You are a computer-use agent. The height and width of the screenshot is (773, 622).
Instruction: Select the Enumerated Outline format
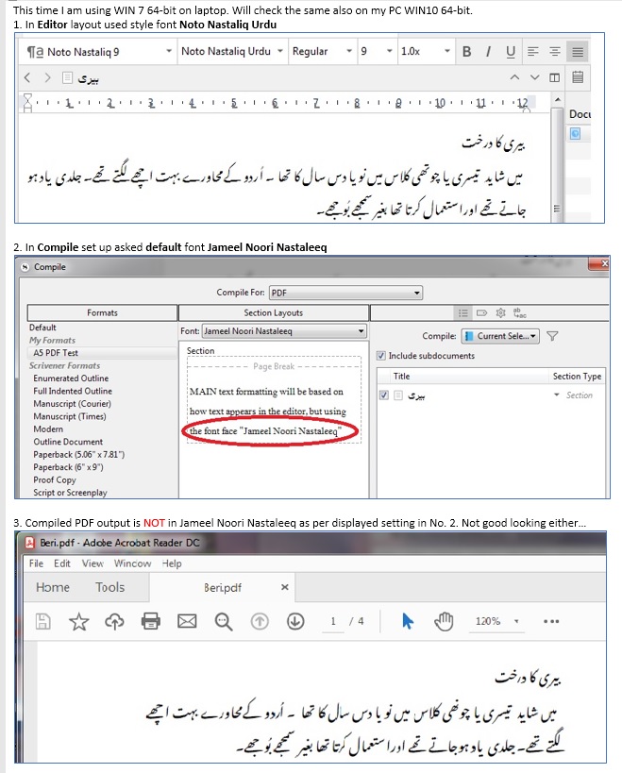coord(71,378)
